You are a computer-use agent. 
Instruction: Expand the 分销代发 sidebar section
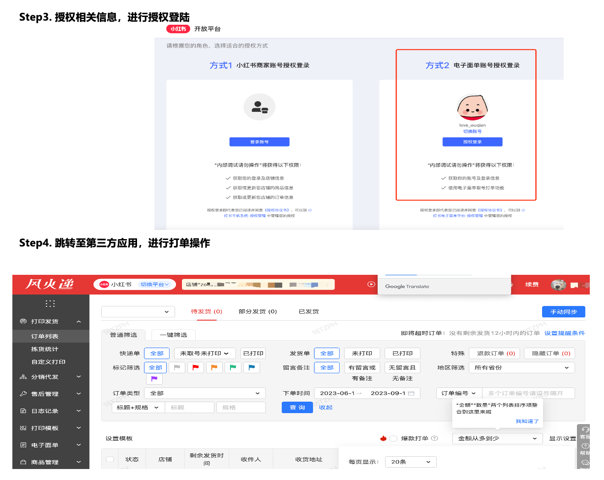coord(79,377)
